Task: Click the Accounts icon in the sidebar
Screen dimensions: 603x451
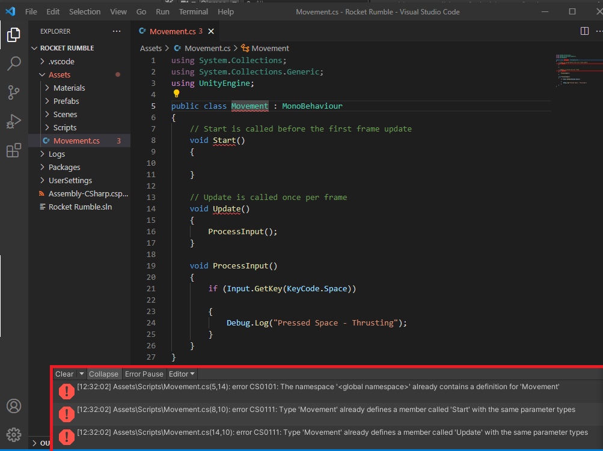Action: point(14,407)
